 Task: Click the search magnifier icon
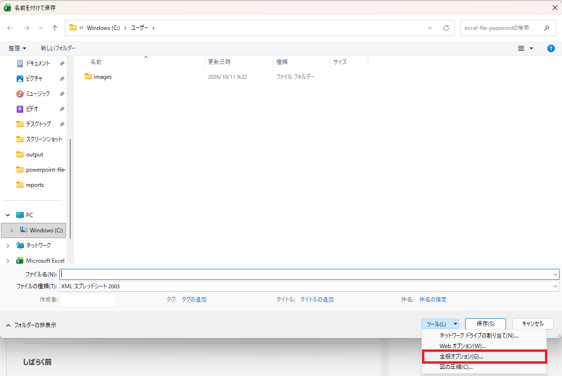[x=547, y=28]
